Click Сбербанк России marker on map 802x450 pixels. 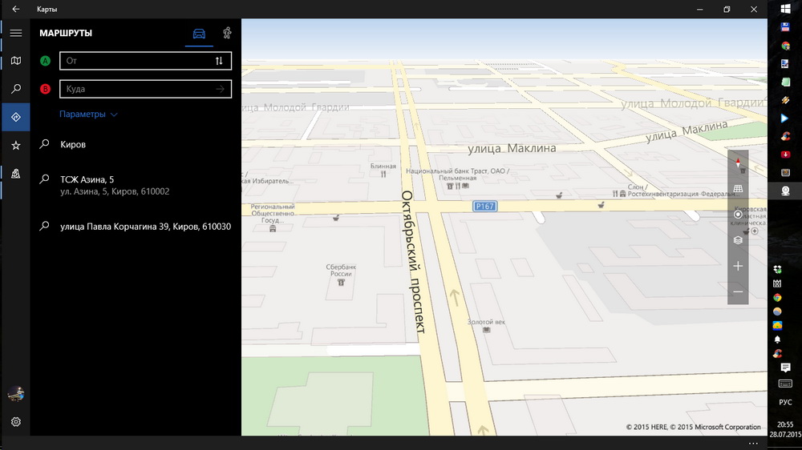click(341, 275)
